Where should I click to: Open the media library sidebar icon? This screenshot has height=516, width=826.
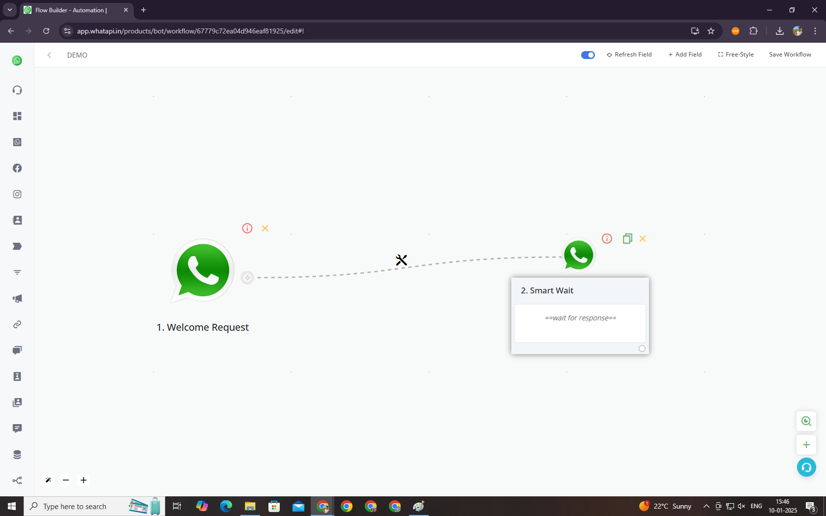click(x=17, y=402)
